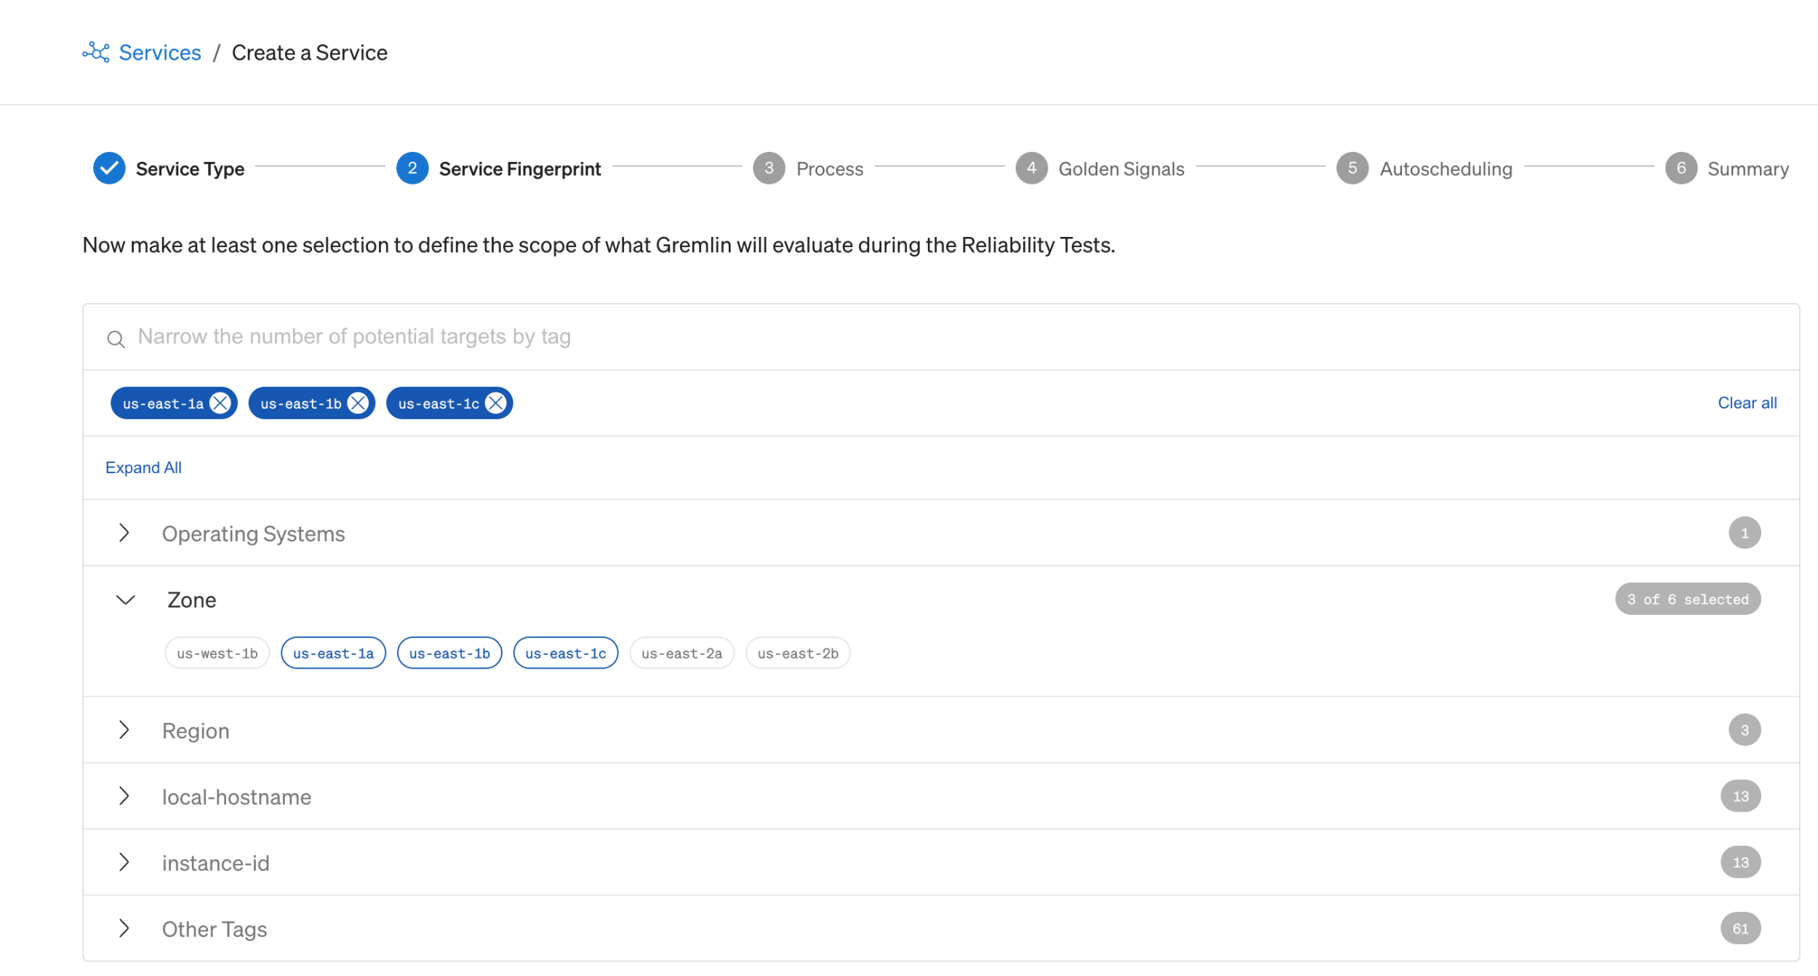This screenshot has width=1818, height=976.
Task: Select the us-east-2a zone pill
Action: point(681,653)
